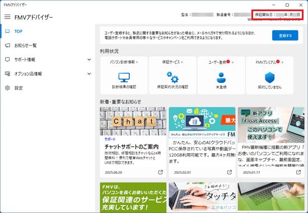Click the お知らせ一覧 megaphone icon
The width and height of the screenshot is (308, 213).
click(7, 45)
